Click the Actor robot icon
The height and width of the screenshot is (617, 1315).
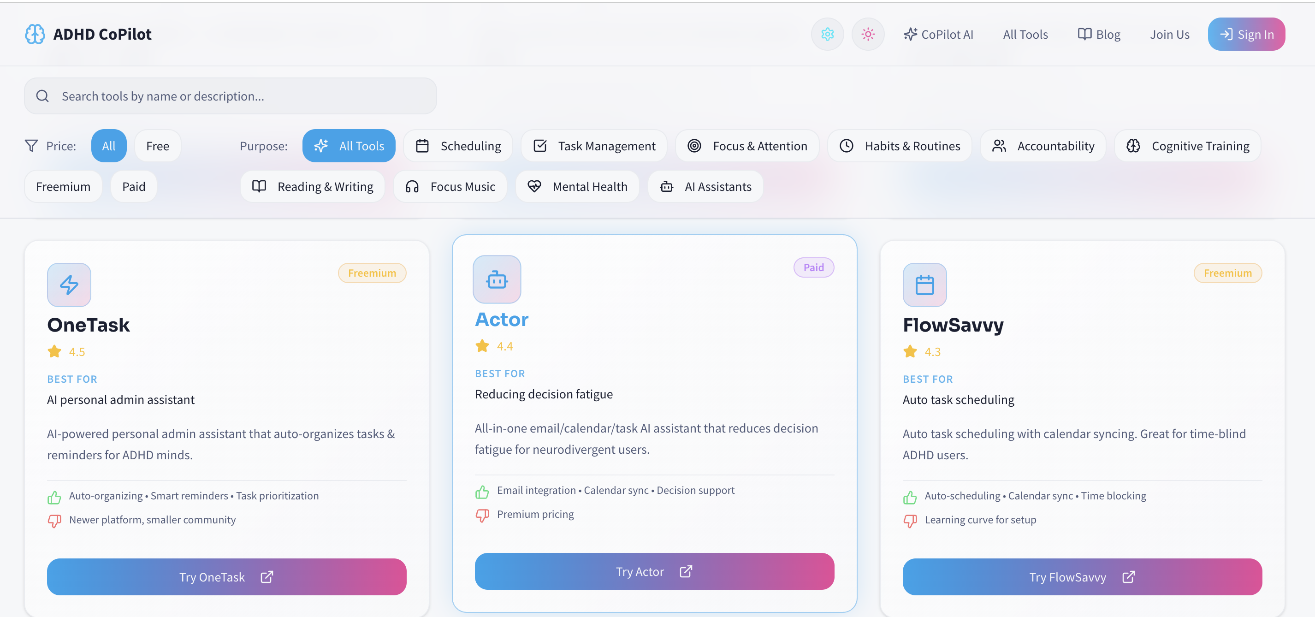(x=497, y=279)
